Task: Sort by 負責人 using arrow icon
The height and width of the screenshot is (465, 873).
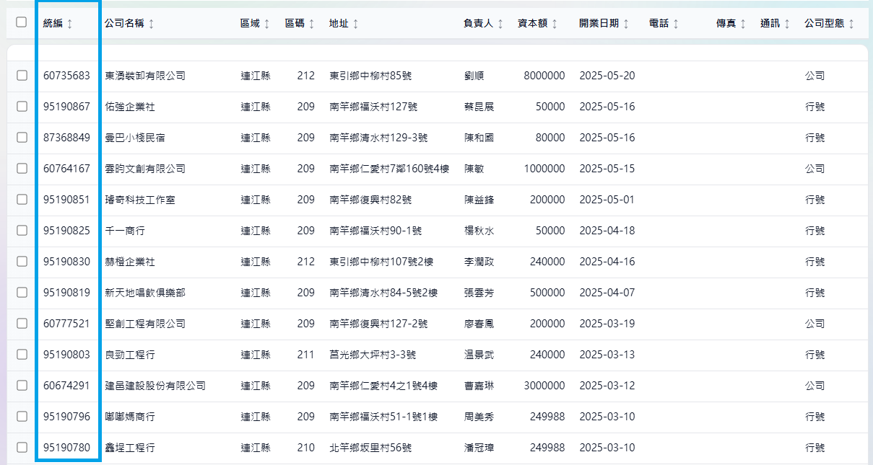Action: pyautogui.click(x=500, y=24)
